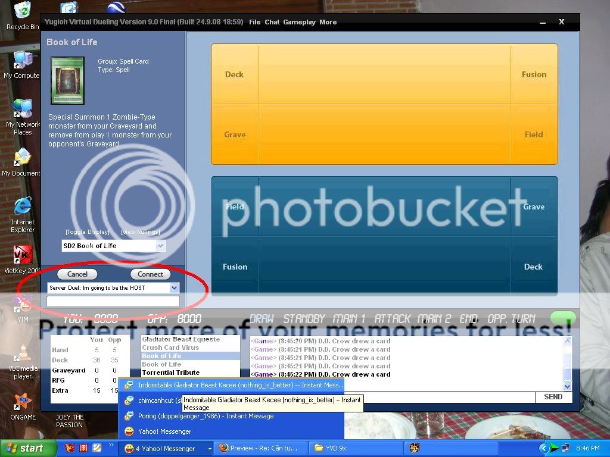Expand the SD2 Book of Life dropdown

pos(160,246)
